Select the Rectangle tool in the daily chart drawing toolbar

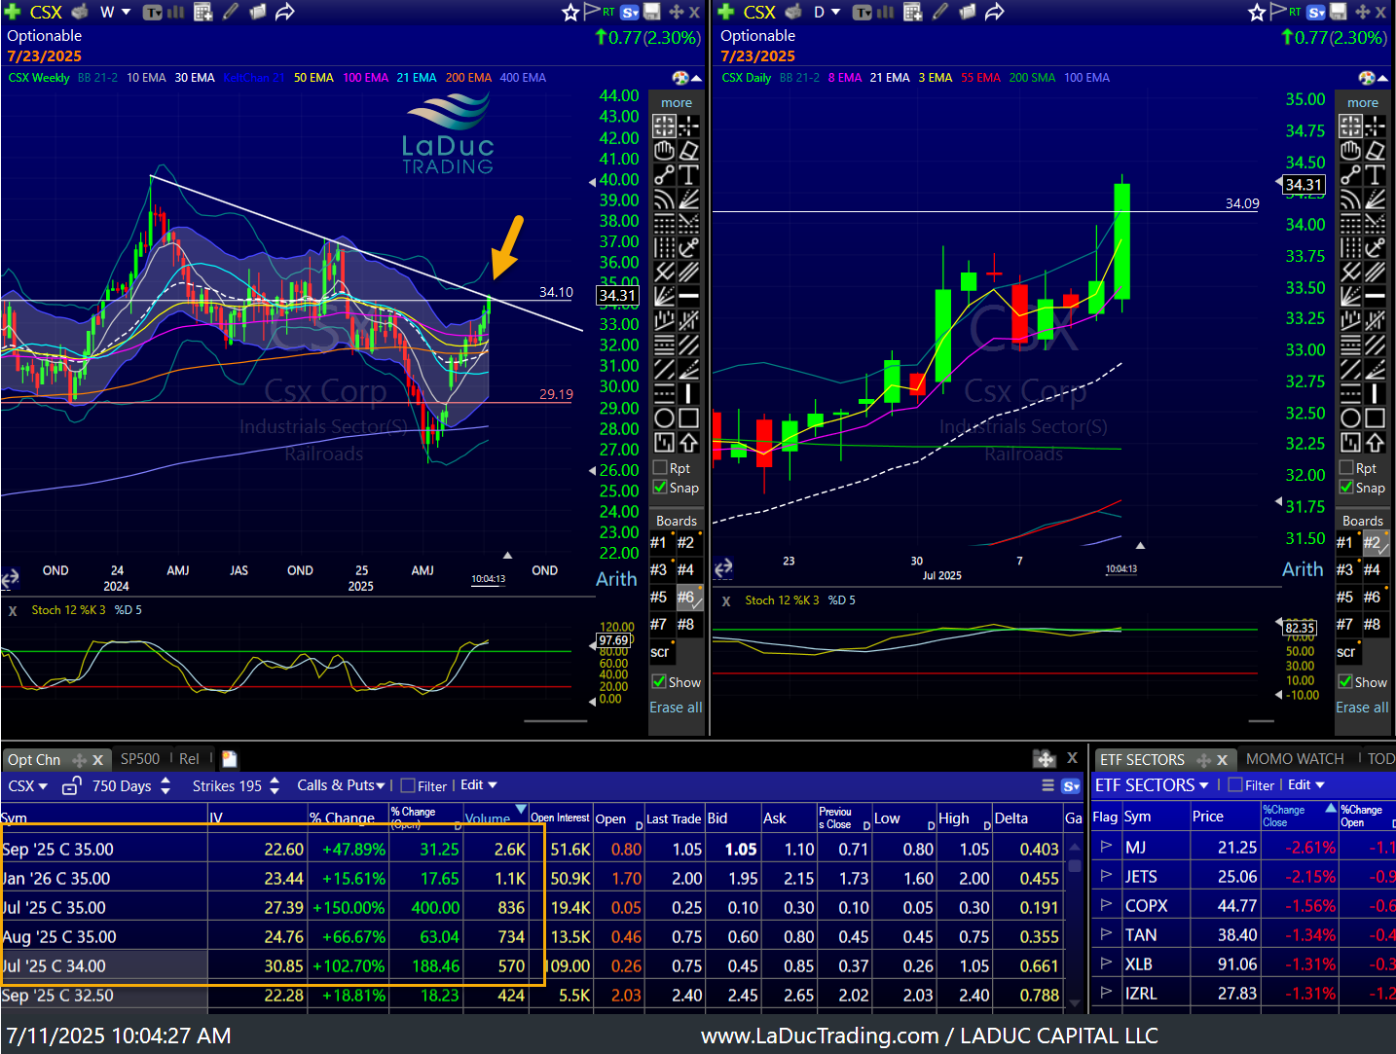tap(1375, 418)
